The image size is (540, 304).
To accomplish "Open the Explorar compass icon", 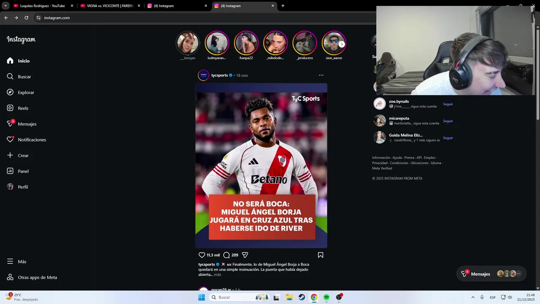I will click(10, 92).
